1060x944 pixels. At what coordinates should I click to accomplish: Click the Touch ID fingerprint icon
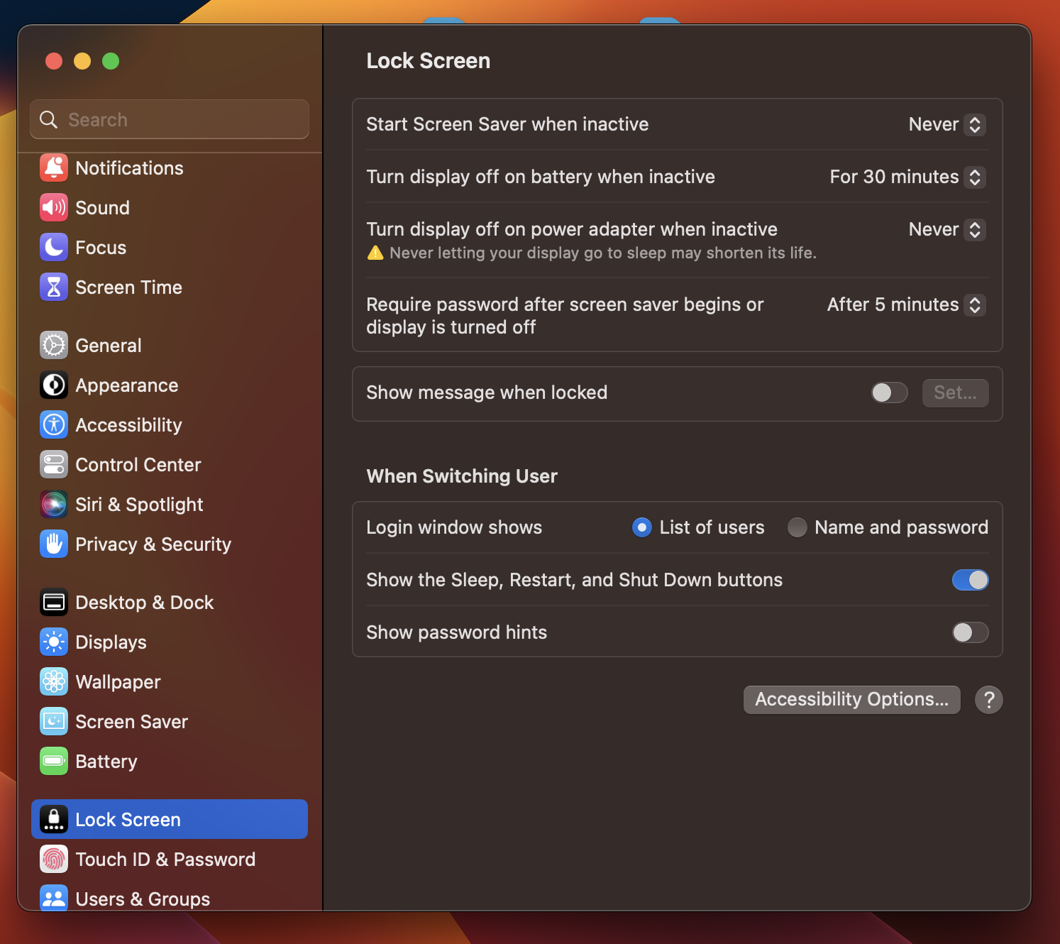click(x=54, y=860)
